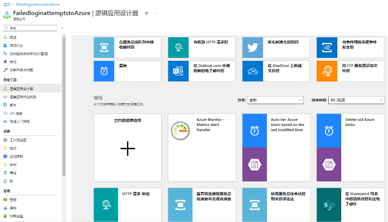Select the FTP server file added trigger card
388x222 pixels.
pos(350,71)
